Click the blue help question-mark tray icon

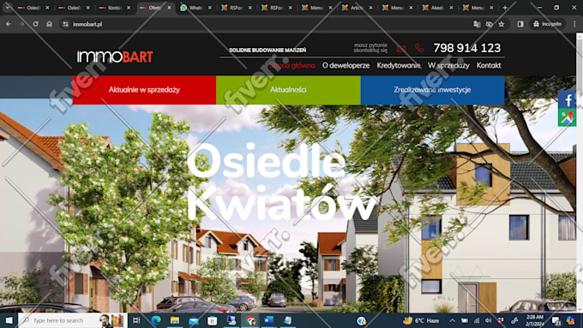[361, 320]
